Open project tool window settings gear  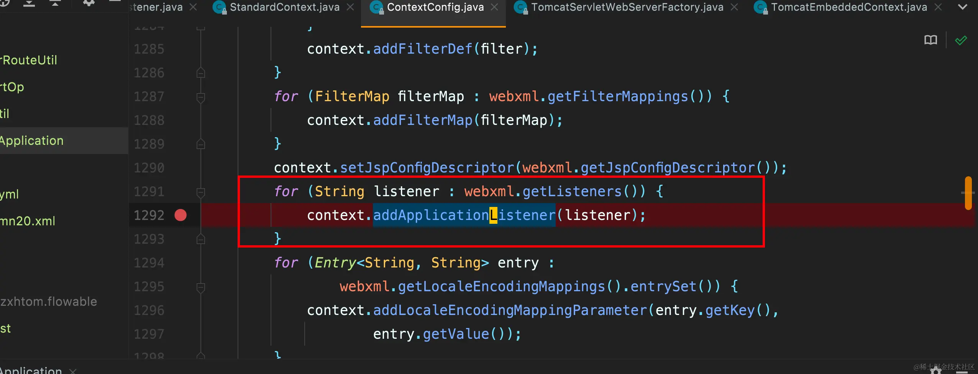[x=89, y=3]
